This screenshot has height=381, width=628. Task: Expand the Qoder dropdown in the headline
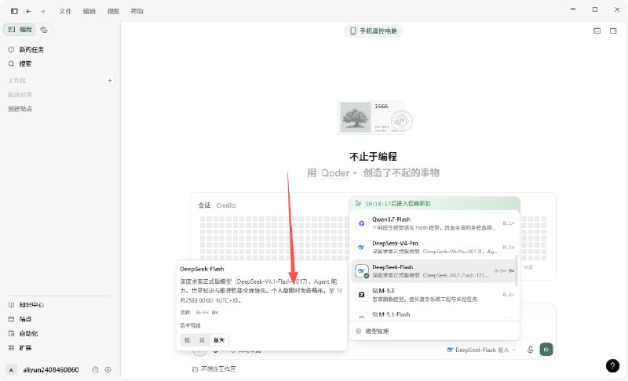[x=339, y=172]
